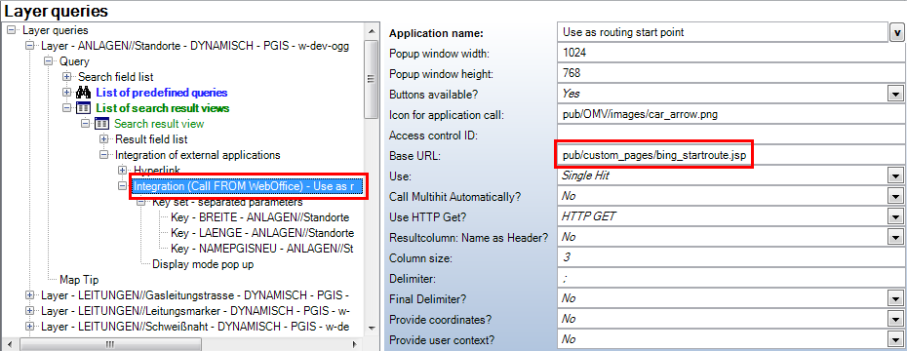Click the Base URL field
907x351 pixels.
[730, 155]
